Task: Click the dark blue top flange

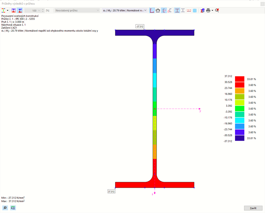Action: coord(154,33)
